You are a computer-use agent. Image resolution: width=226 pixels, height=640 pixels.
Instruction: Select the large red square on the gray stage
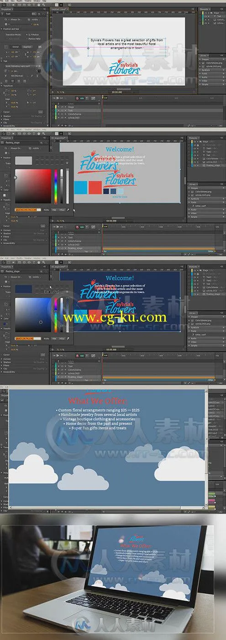click(x=95, y=187)
